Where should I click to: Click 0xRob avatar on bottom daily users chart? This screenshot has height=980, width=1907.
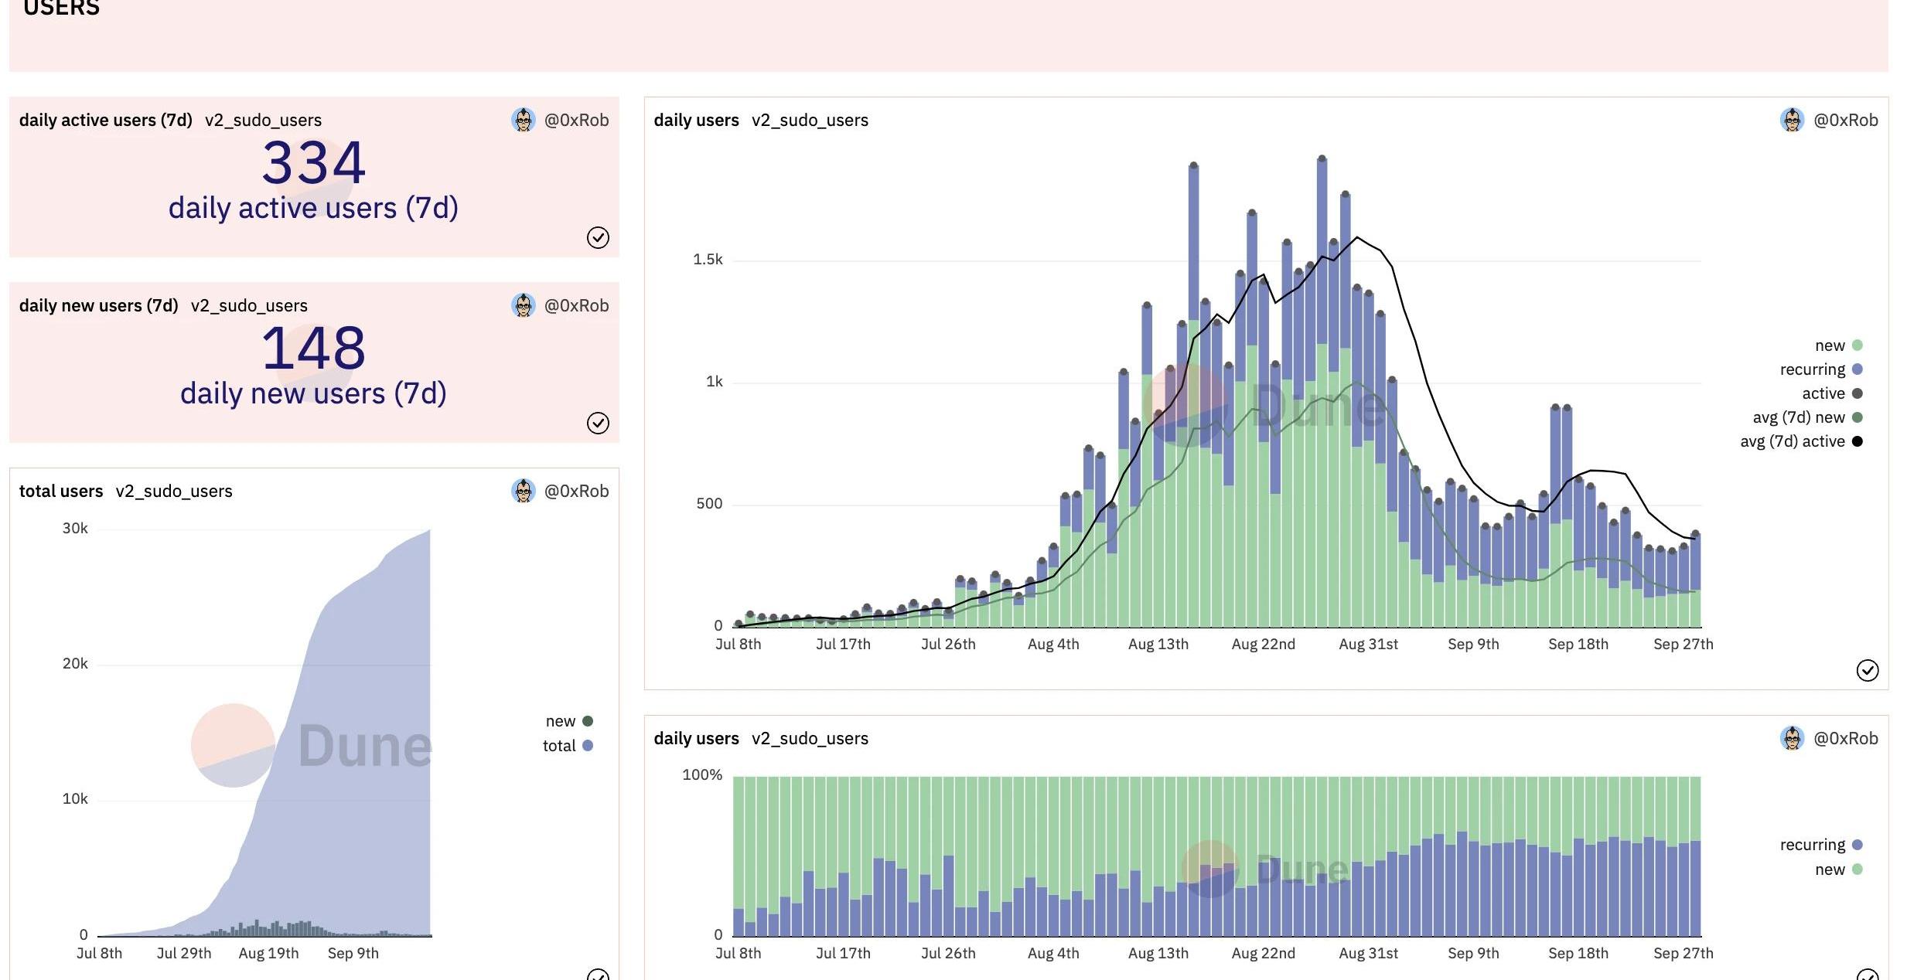(x=1792, y=738)
